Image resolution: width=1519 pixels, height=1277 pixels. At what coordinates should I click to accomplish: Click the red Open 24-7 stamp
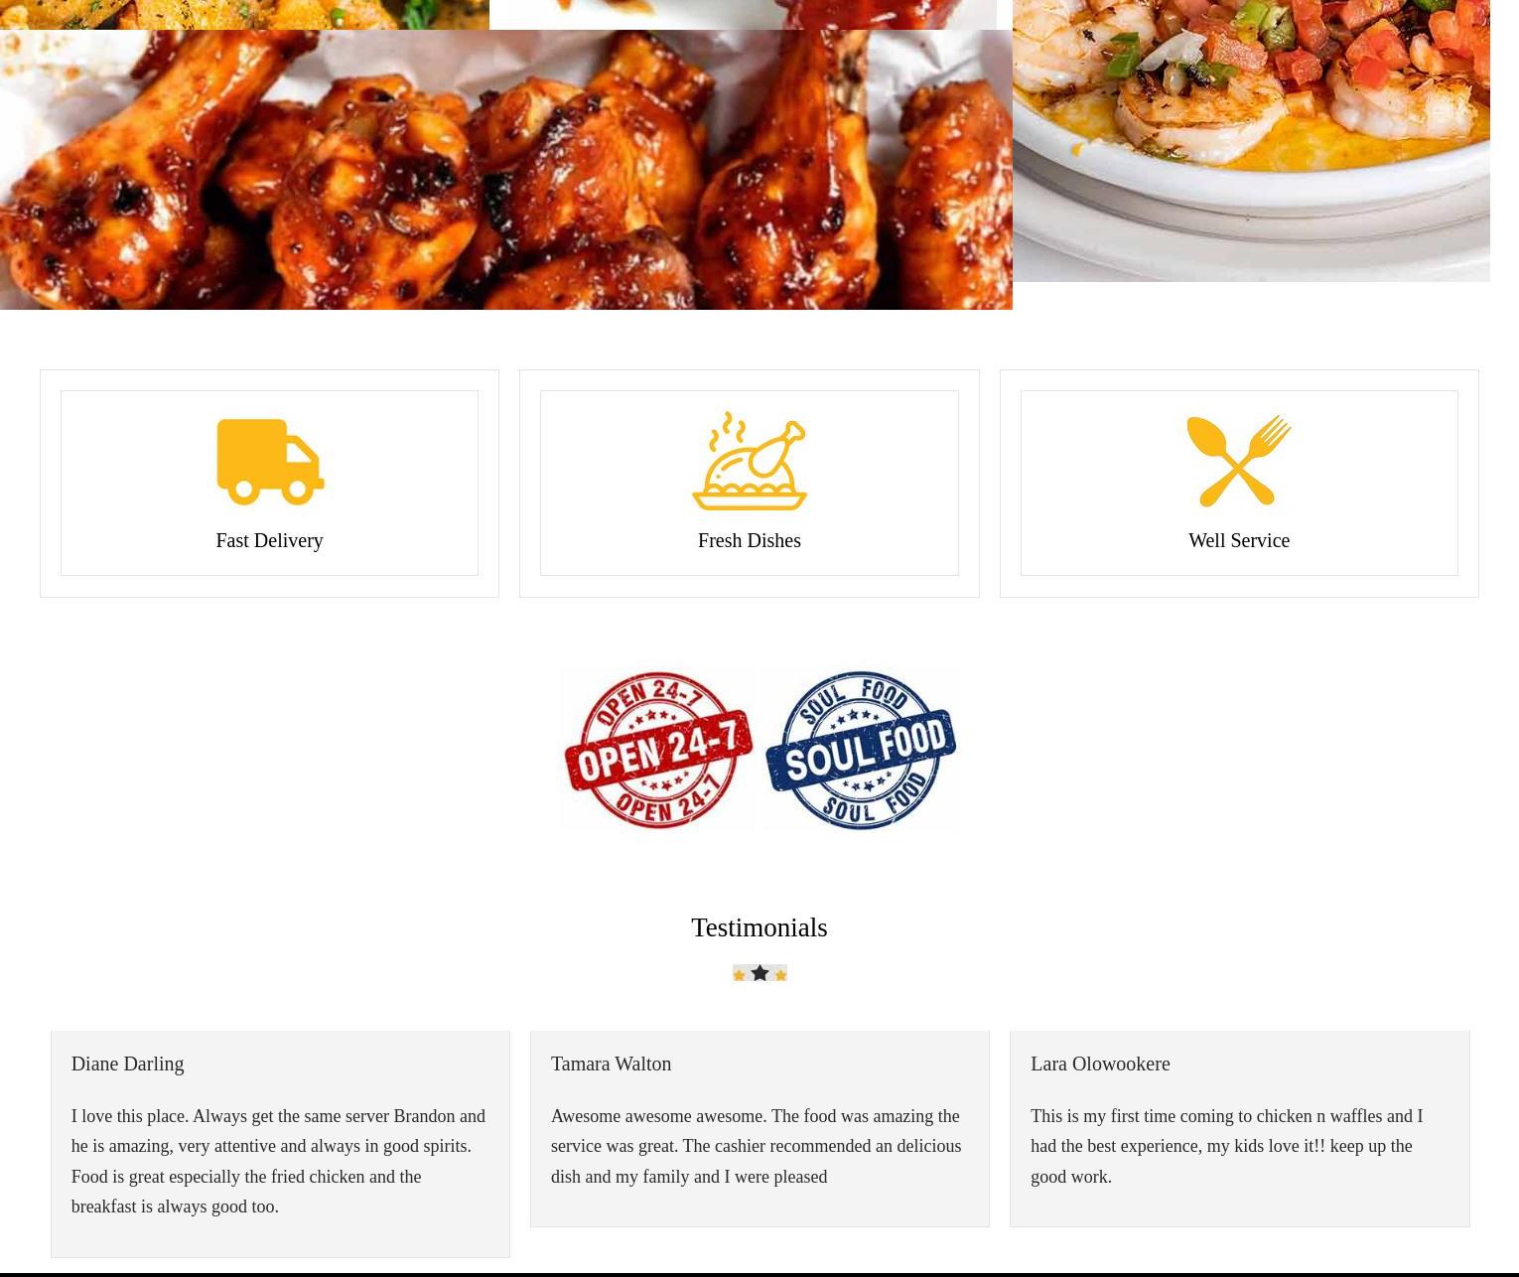coord(658,750)
